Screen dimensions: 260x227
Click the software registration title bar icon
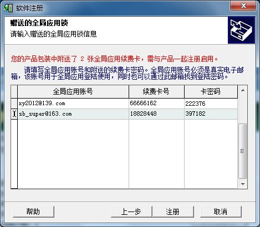click(8, 8)
